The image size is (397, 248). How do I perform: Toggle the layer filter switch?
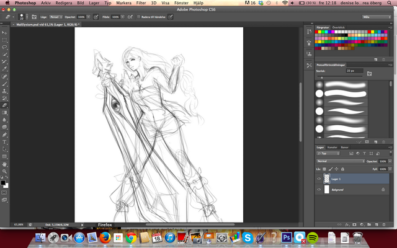390,153
